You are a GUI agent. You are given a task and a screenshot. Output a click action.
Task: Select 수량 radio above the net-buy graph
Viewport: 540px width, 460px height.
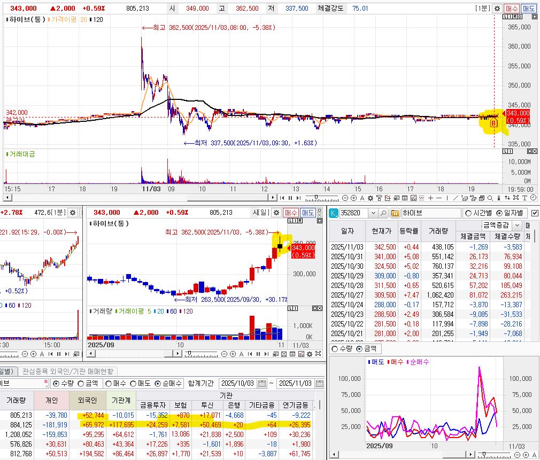pyautogui.click(x=334, y=349)
